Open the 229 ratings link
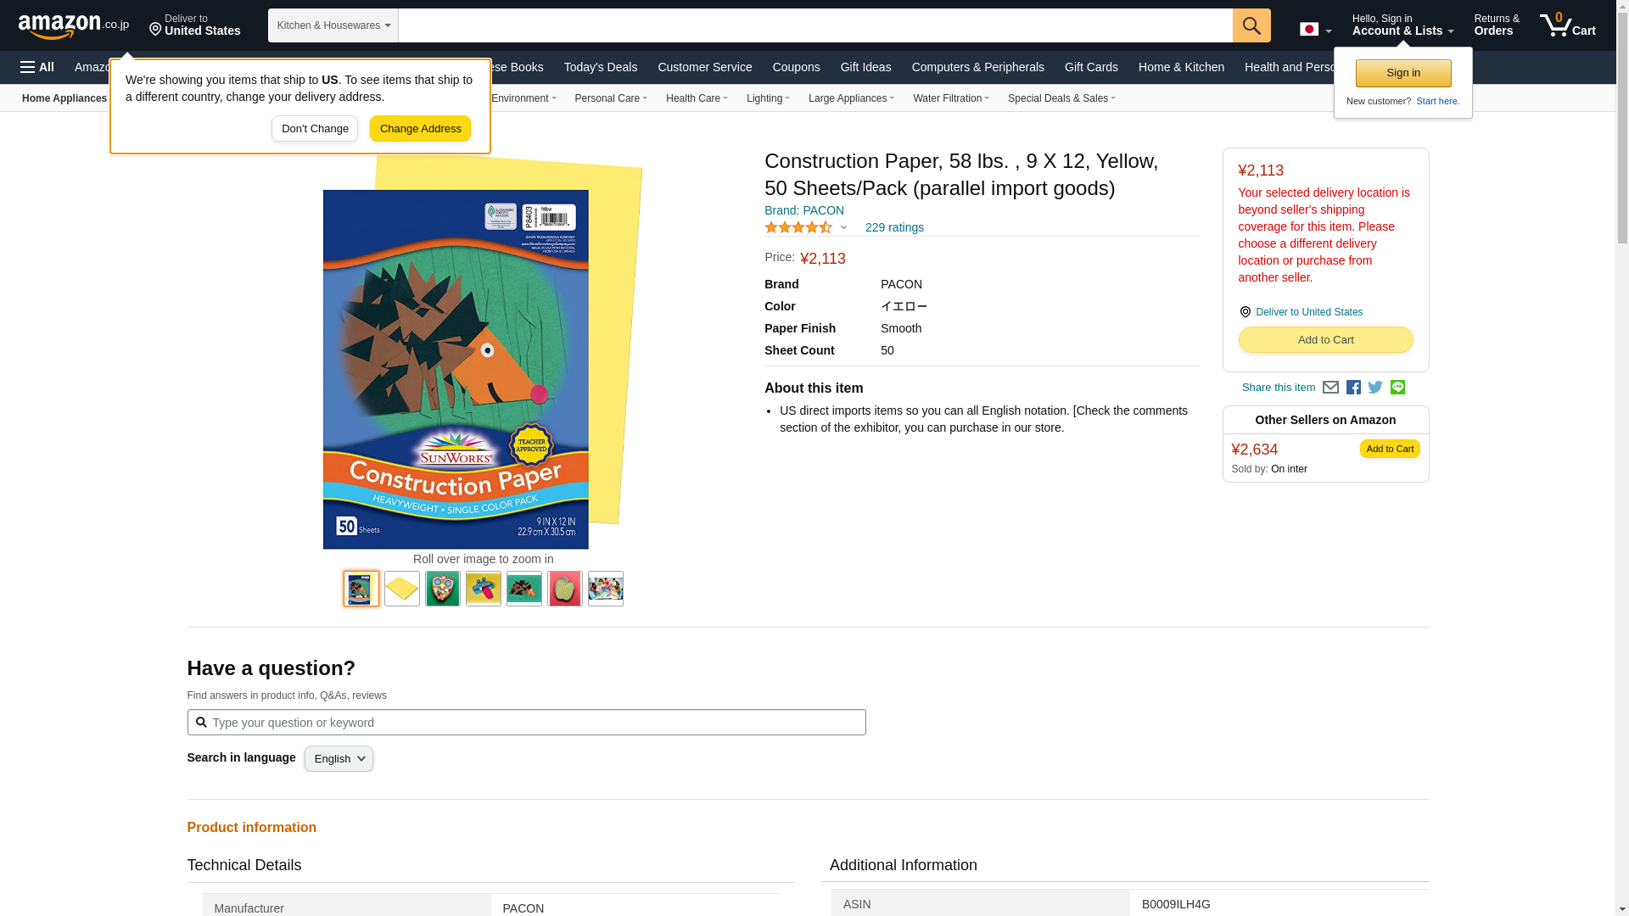1629x916 pixels. pyautogui.click(x=894, y=227)
